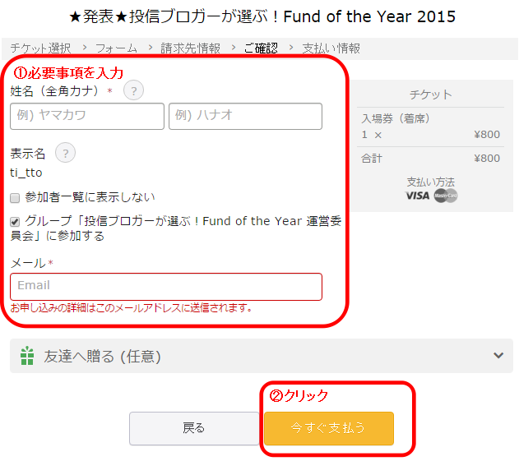Click help icon next to 姓名 label
Viewport: 519px width, 461px height.
(x=134, y=90)
